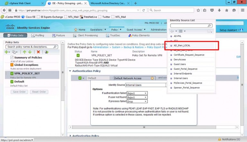Switch to the Posture tab
Viewport: 247px width, 142px height.
(59, 35)
